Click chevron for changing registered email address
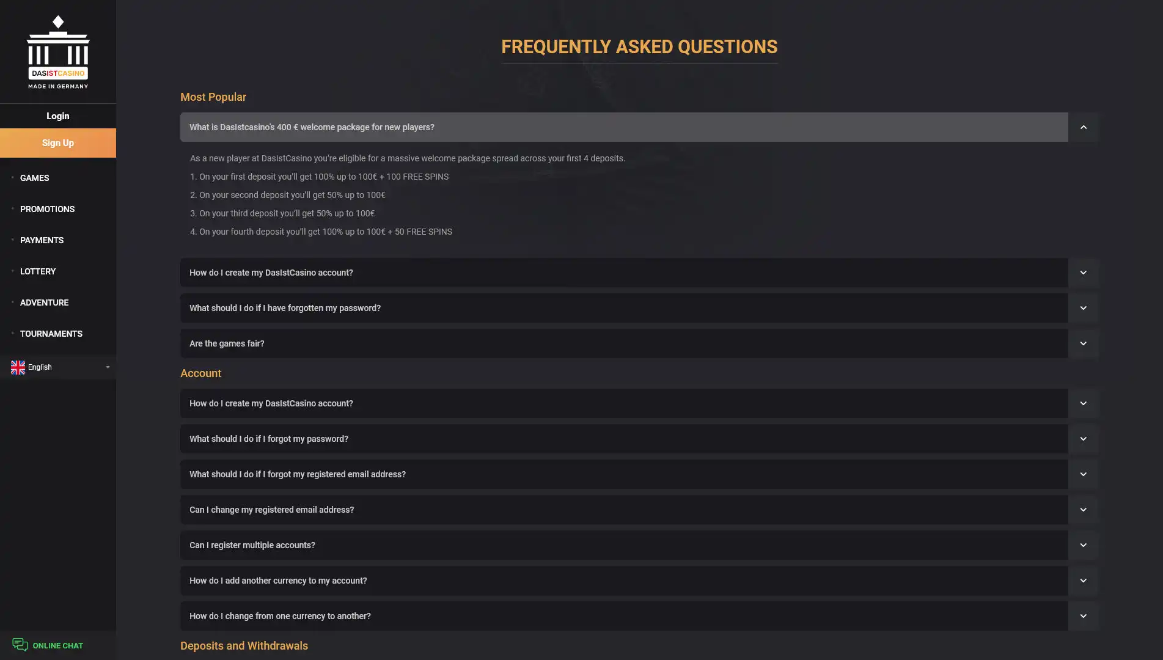The height and width of the screenshot is (660, 1163). coord(1083,510)
